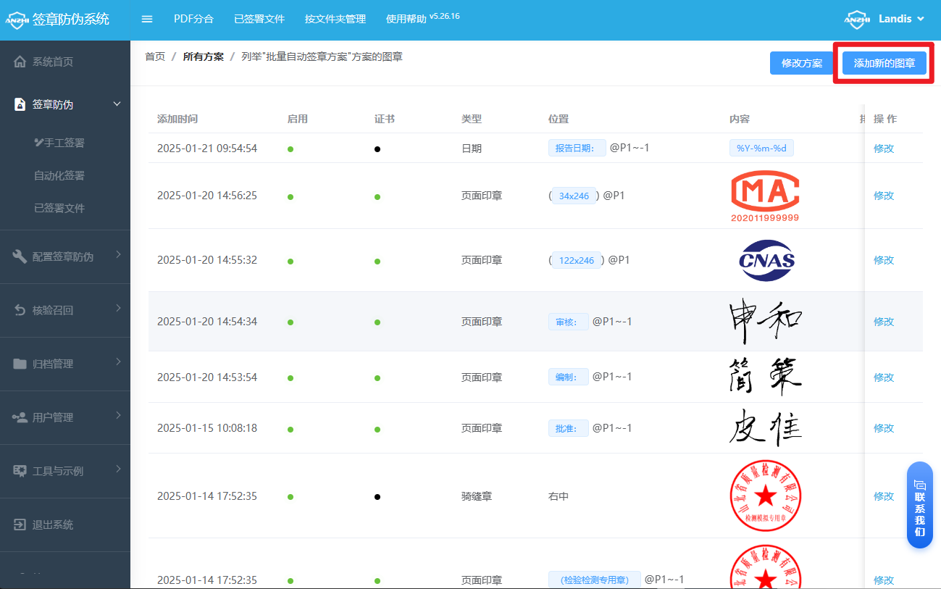The width and height of the screenshot is (941, 589).
Task: Click the 添加新的图章 button
Action: pyautogui.click(x=884, y=63)
